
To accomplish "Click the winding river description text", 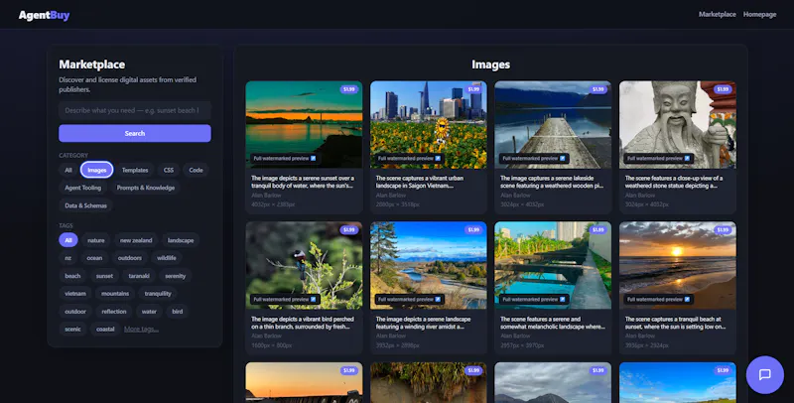I will point(424,323).
